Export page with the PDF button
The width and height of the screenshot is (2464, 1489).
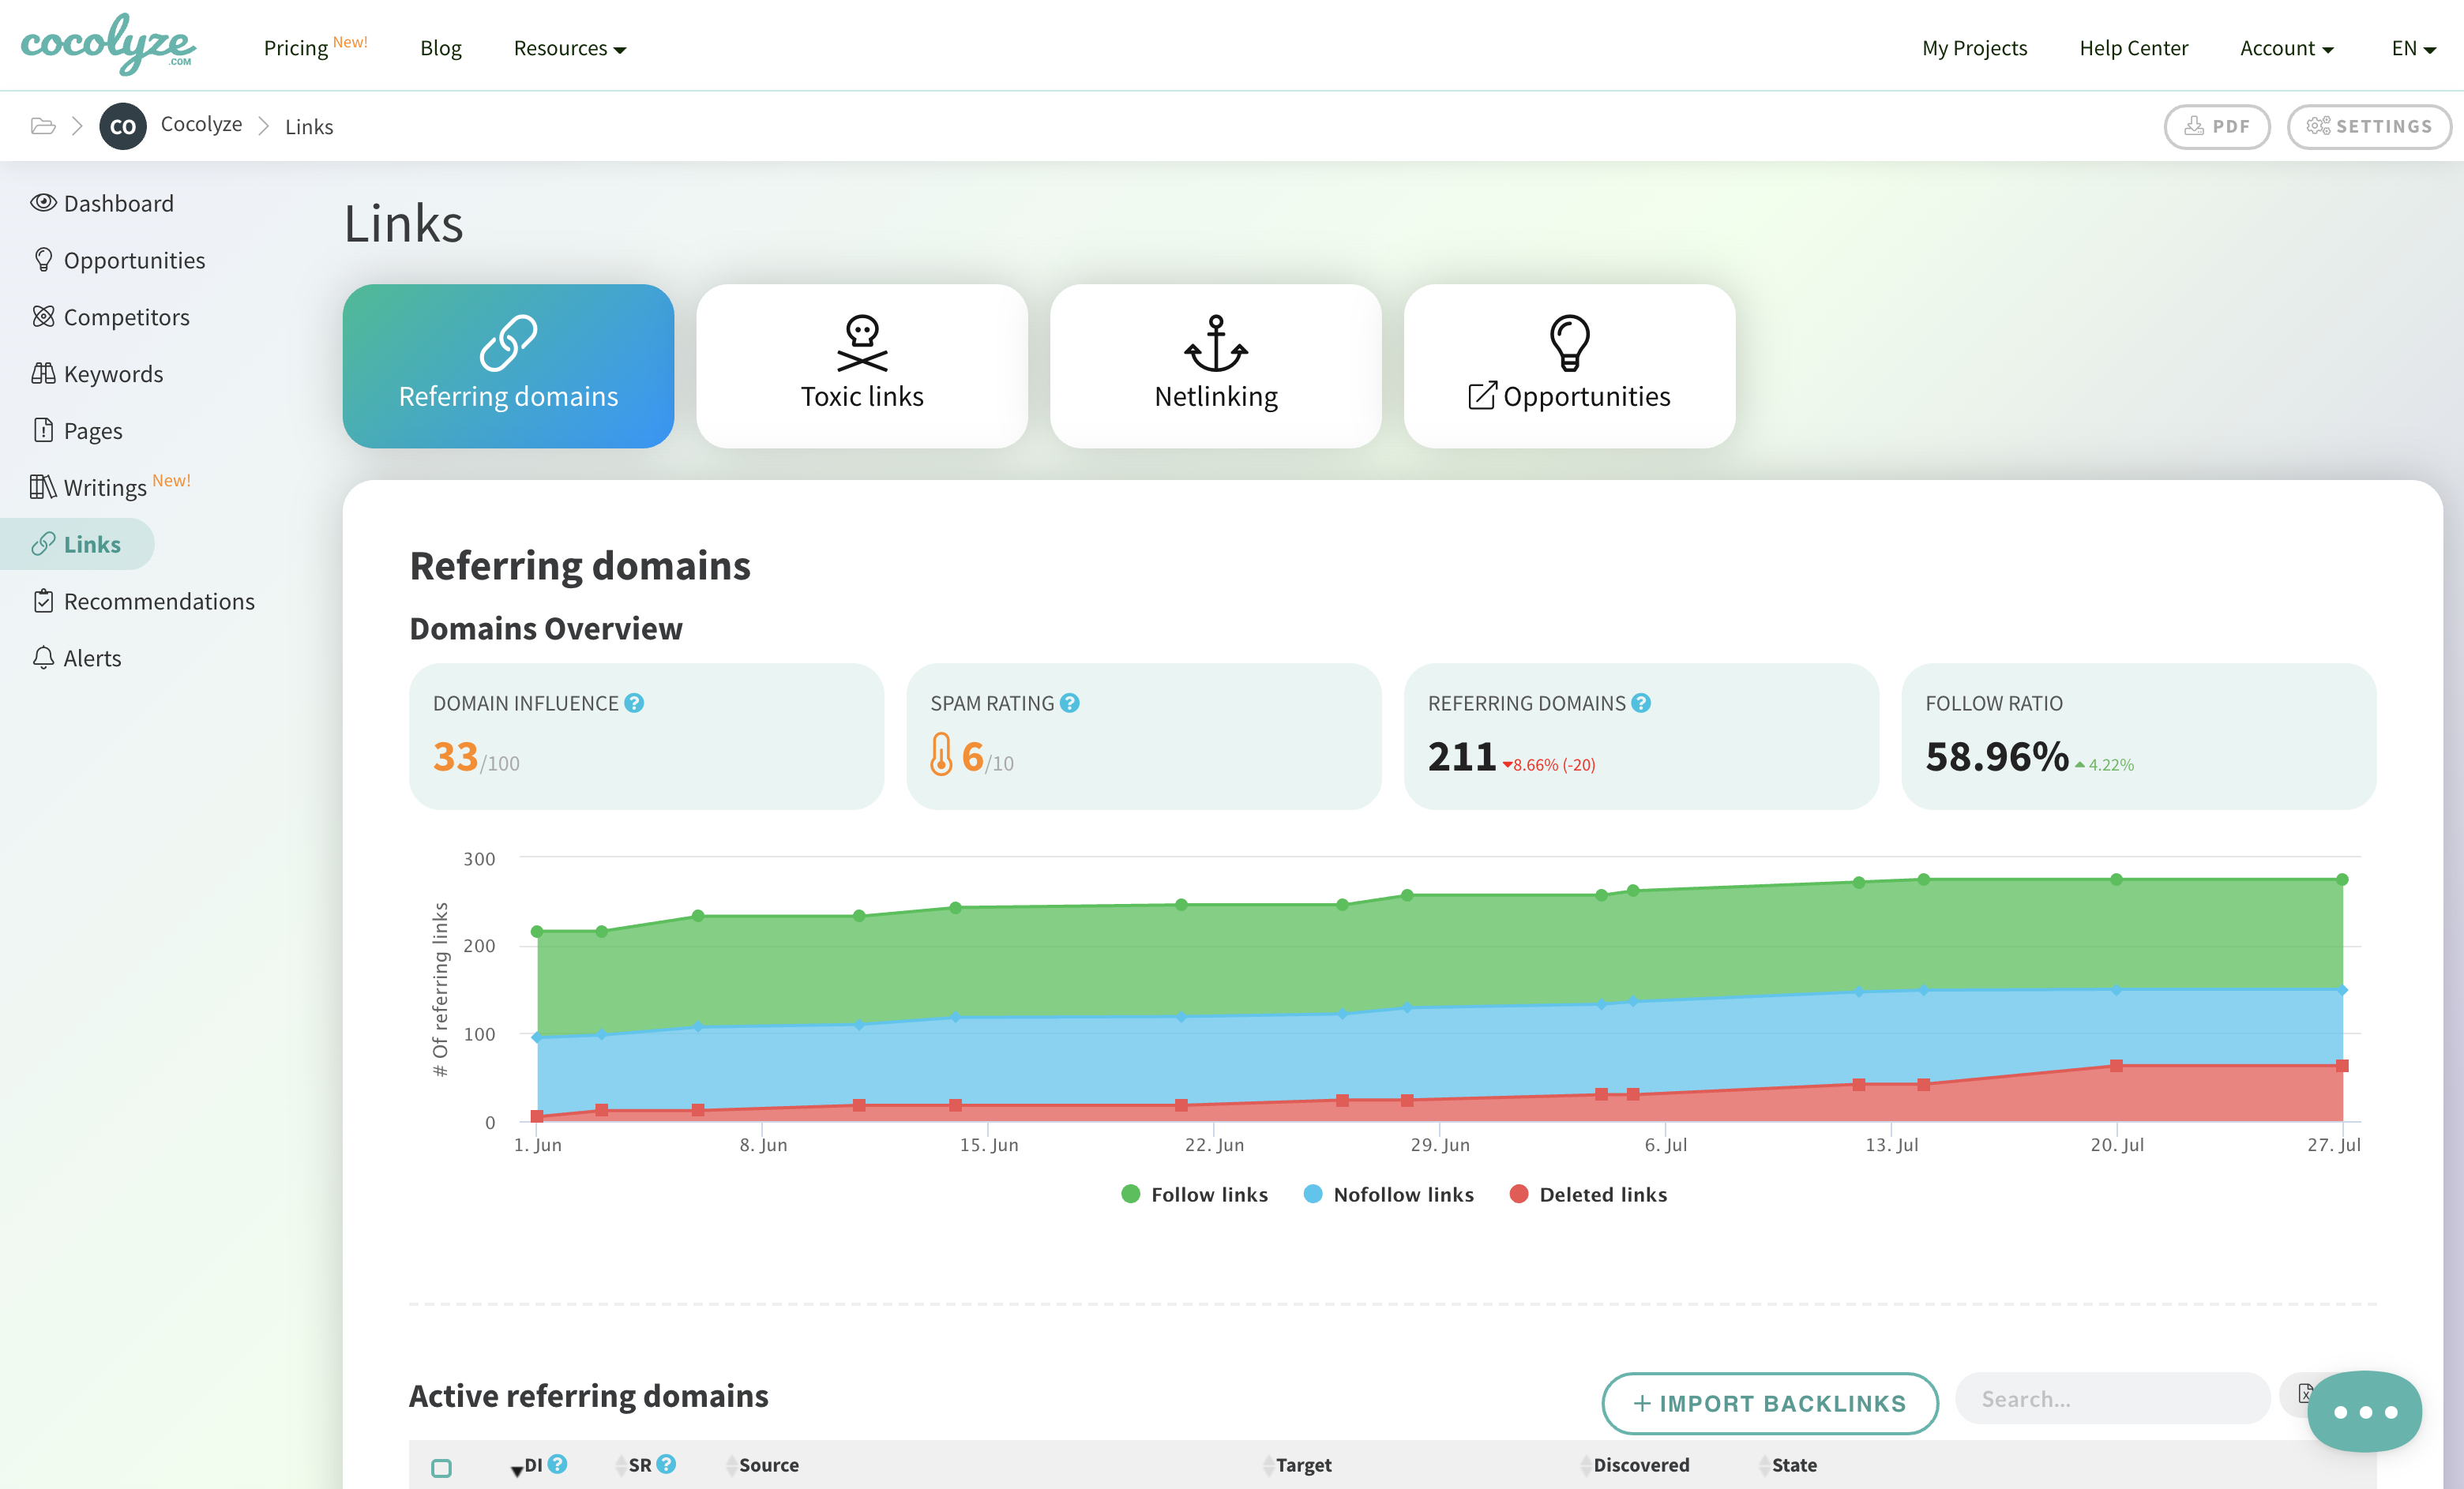pos(2216,126)
